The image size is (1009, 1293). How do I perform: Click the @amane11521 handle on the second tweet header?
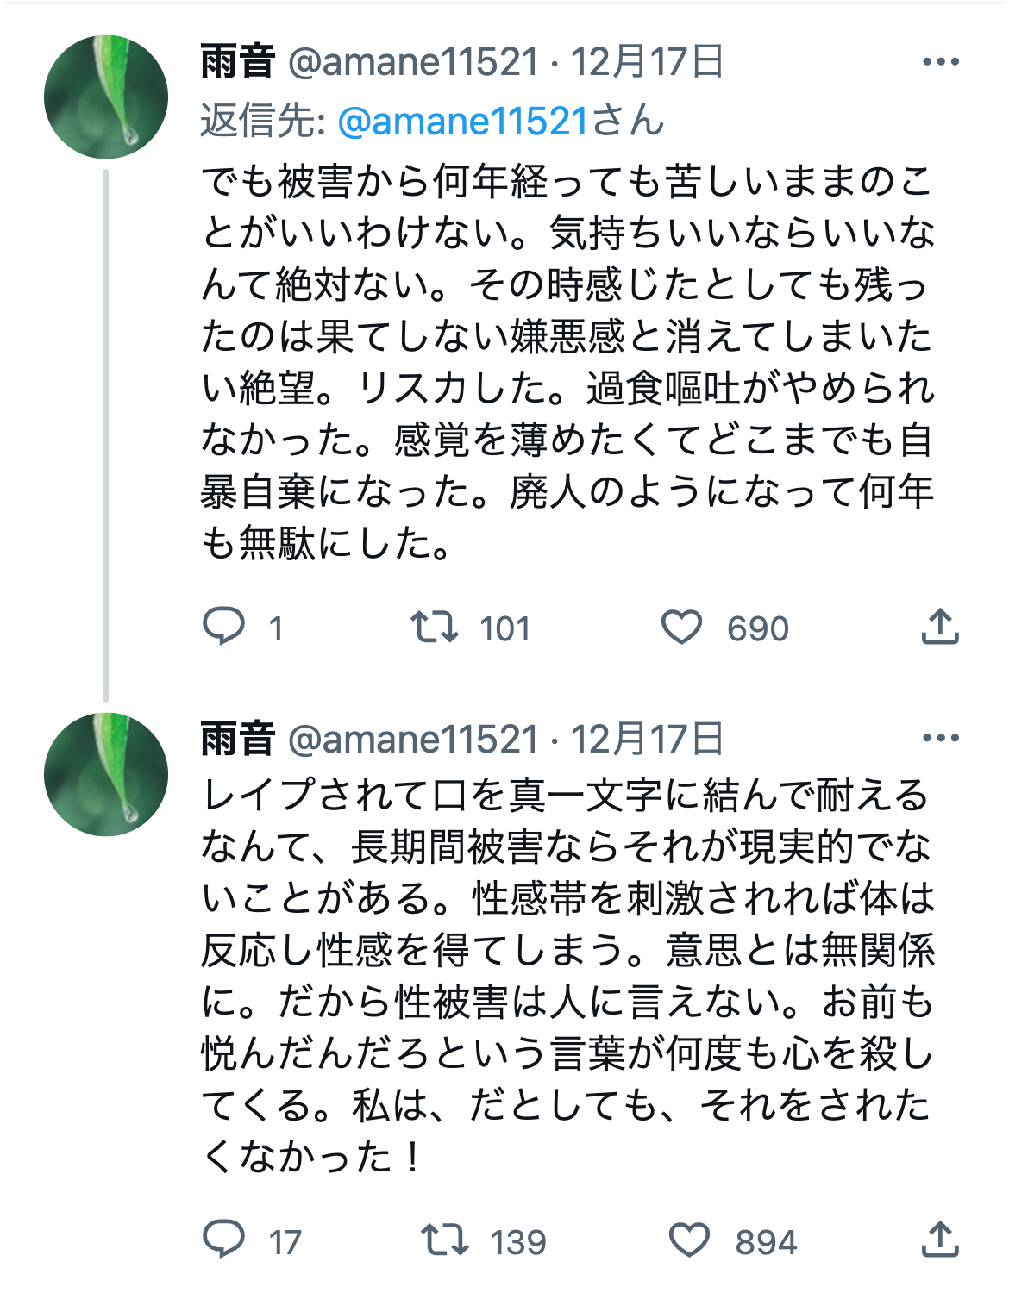[413, 739]
